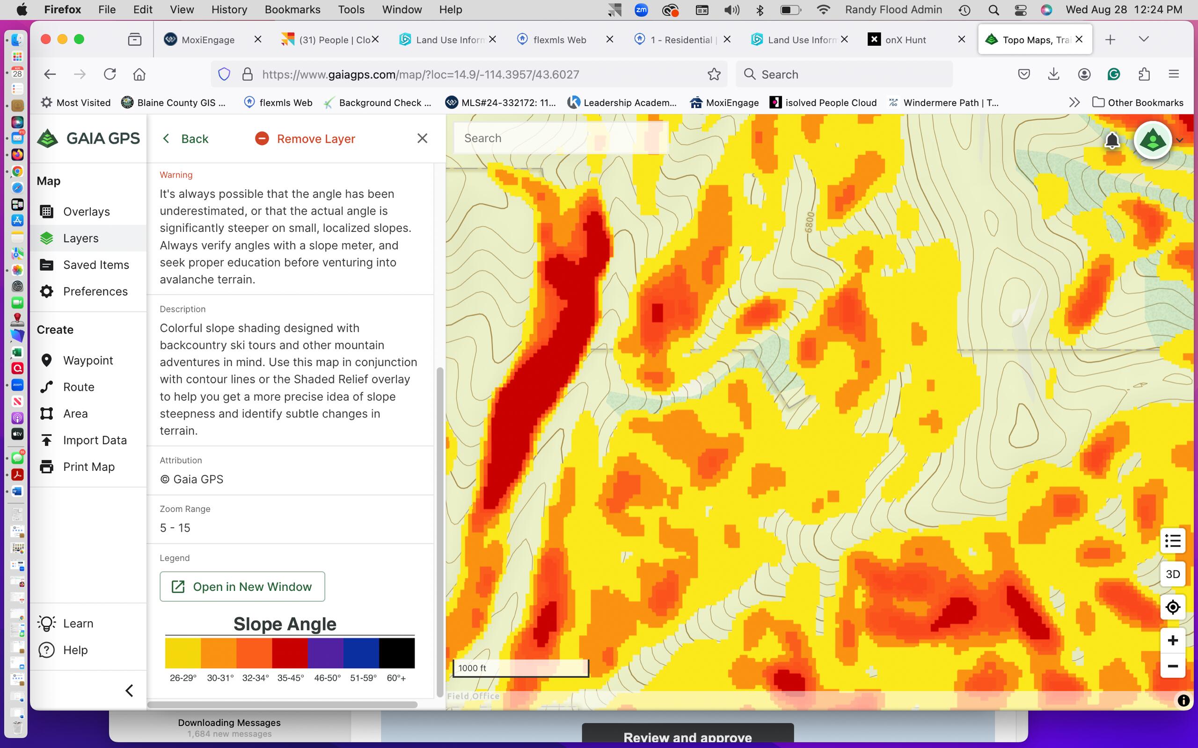Image resolution: width=1198 pixels, height=748 pixels.
Task: Click the Print Map printer icon
Action: 46,467
